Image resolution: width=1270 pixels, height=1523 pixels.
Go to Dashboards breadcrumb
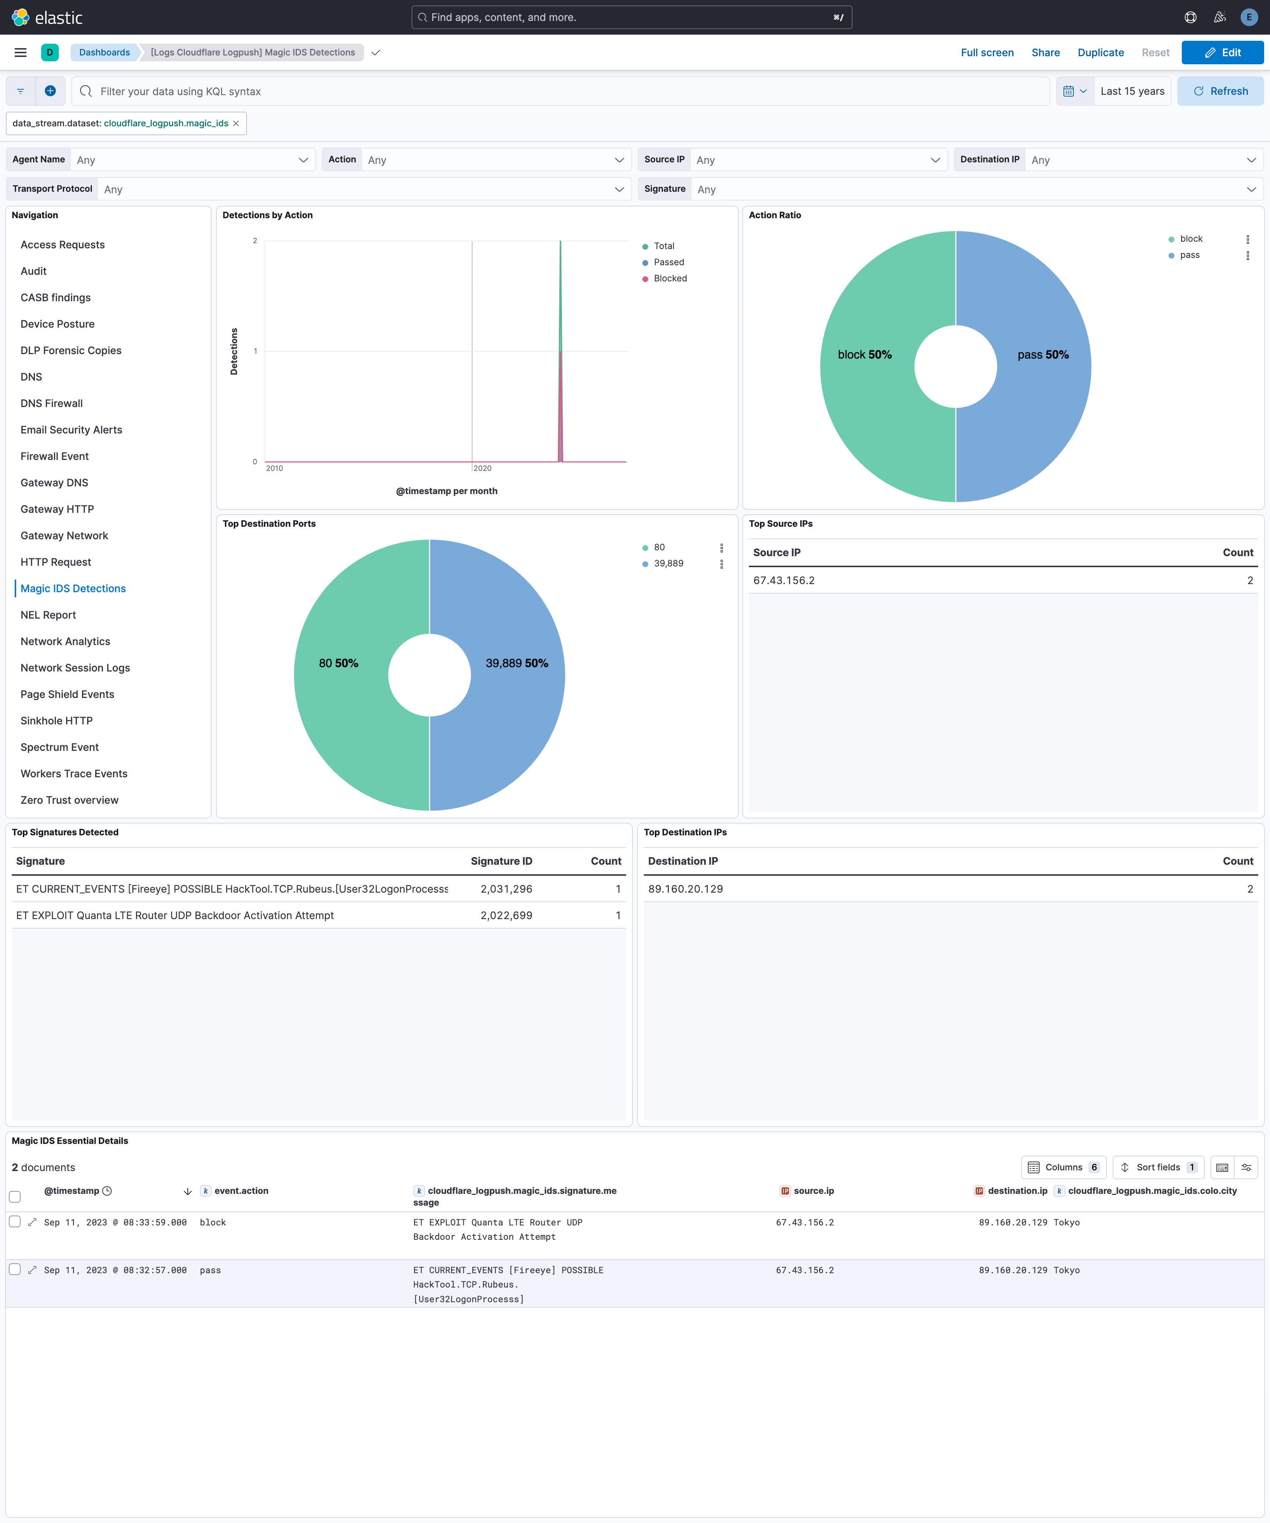pyautogui.click(x=104, y=52)
